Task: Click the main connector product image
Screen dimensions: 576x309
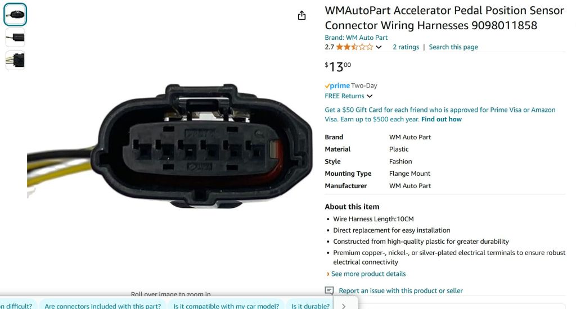Action: [x=170, y=147]
